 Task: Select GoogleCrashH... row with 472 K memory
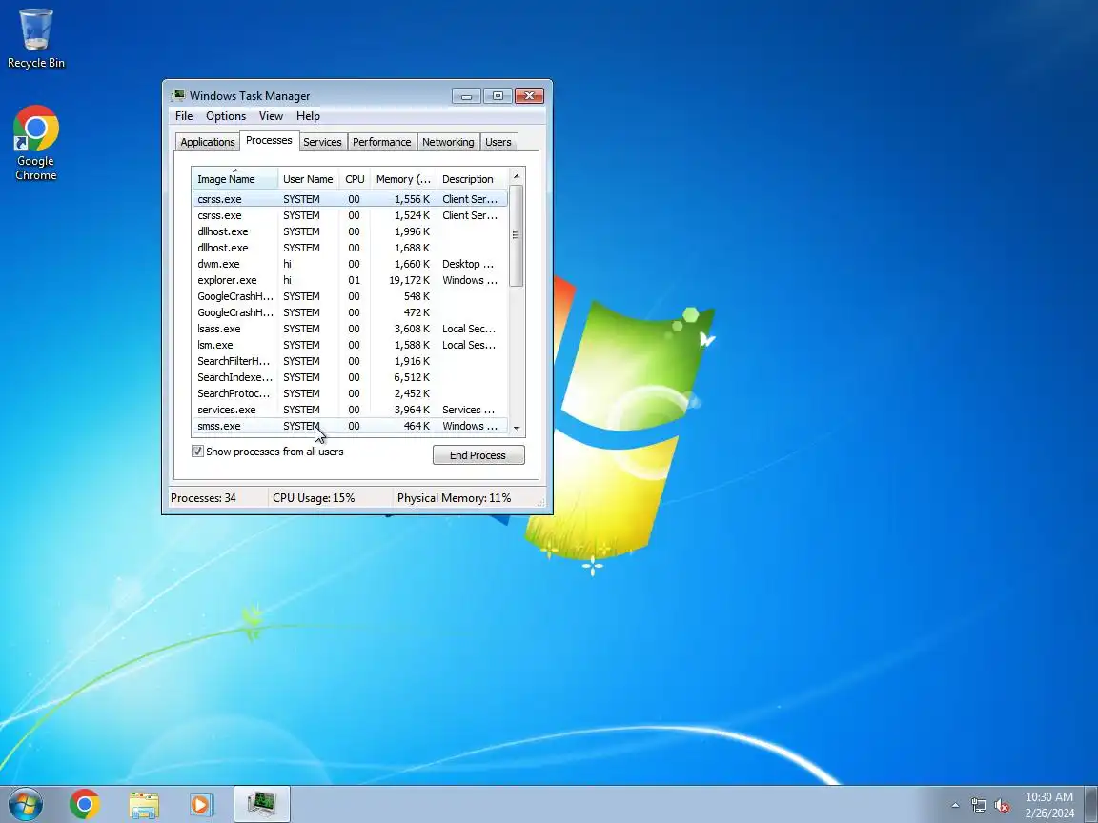click(x=350, y=312)
